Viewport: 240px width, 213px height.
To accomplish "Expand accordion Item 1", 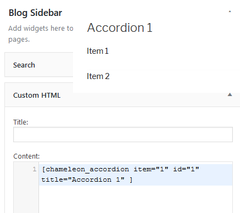I will (98, 51).
